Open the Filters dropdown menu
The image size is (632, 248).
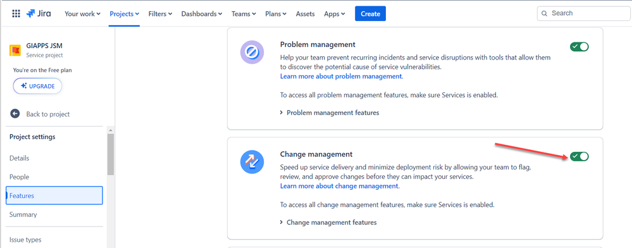pyautogui.click(x=160, y=14)
